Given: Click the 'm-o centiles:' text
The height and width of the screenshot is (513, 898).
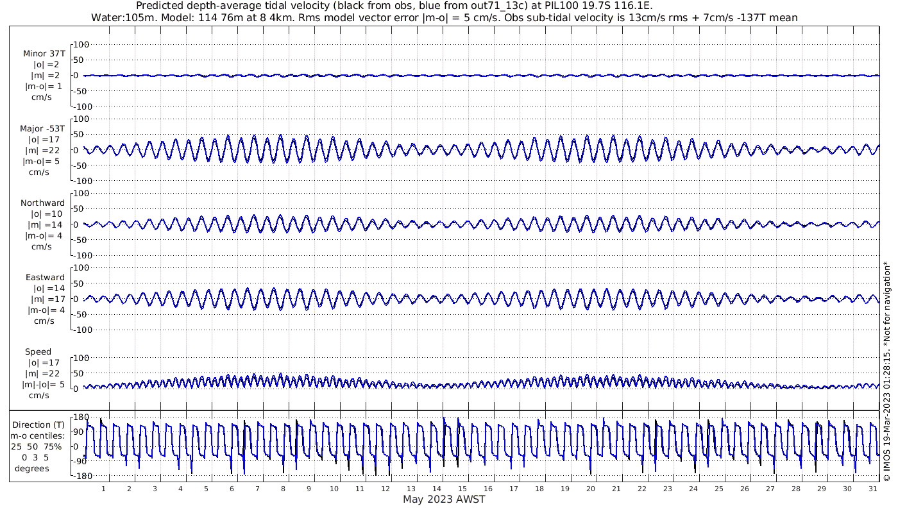Looking at the screenshot, I should 38,435.
